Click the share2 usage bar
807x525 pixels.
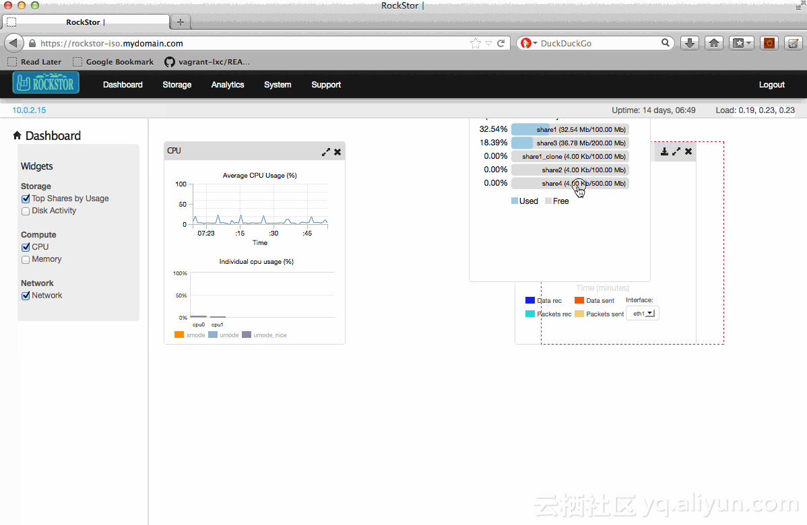pos(570,170)
